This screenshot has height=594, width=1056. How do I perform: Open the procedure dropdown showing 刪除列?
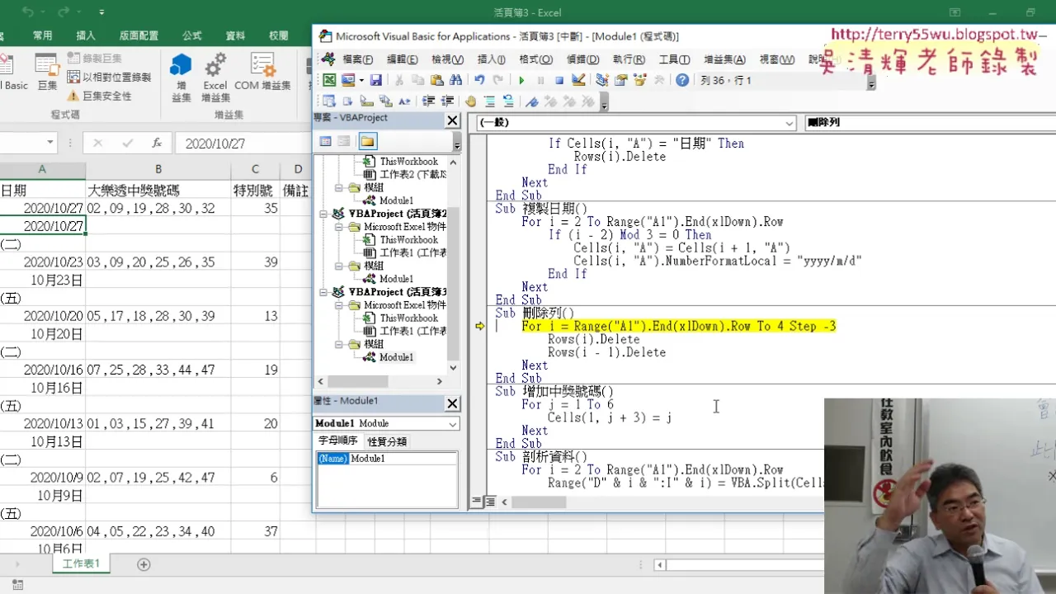tap(930, 123)
